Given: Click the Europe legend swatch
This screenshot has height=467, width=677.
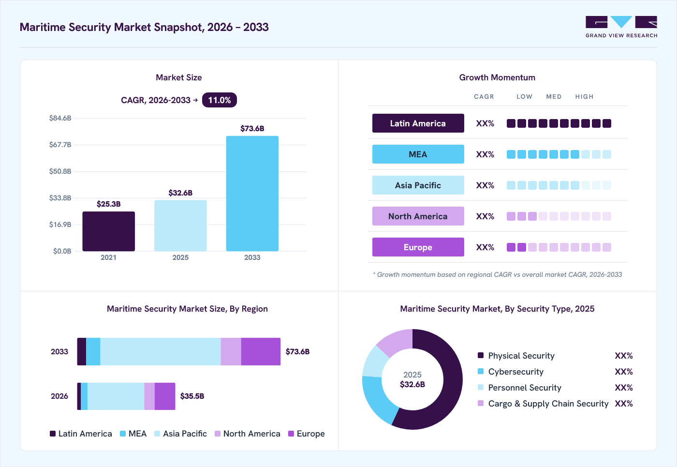Looking at the screenshot, I should [x=291, y=434].
